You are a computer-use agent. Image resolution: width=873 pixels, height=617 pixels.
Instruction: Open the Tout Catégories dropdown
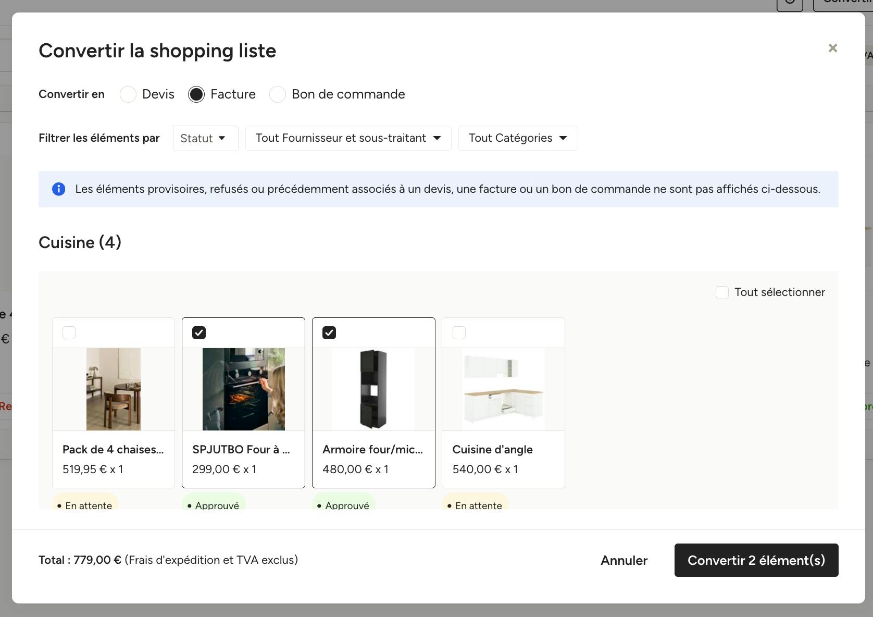point(518,138)
